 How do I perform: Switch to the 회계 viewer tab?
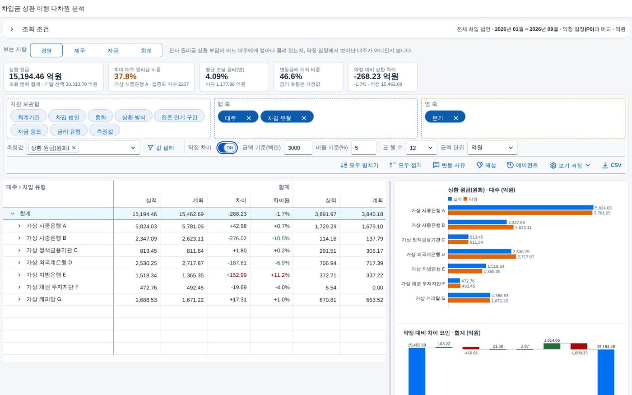(x=146, y=51)
